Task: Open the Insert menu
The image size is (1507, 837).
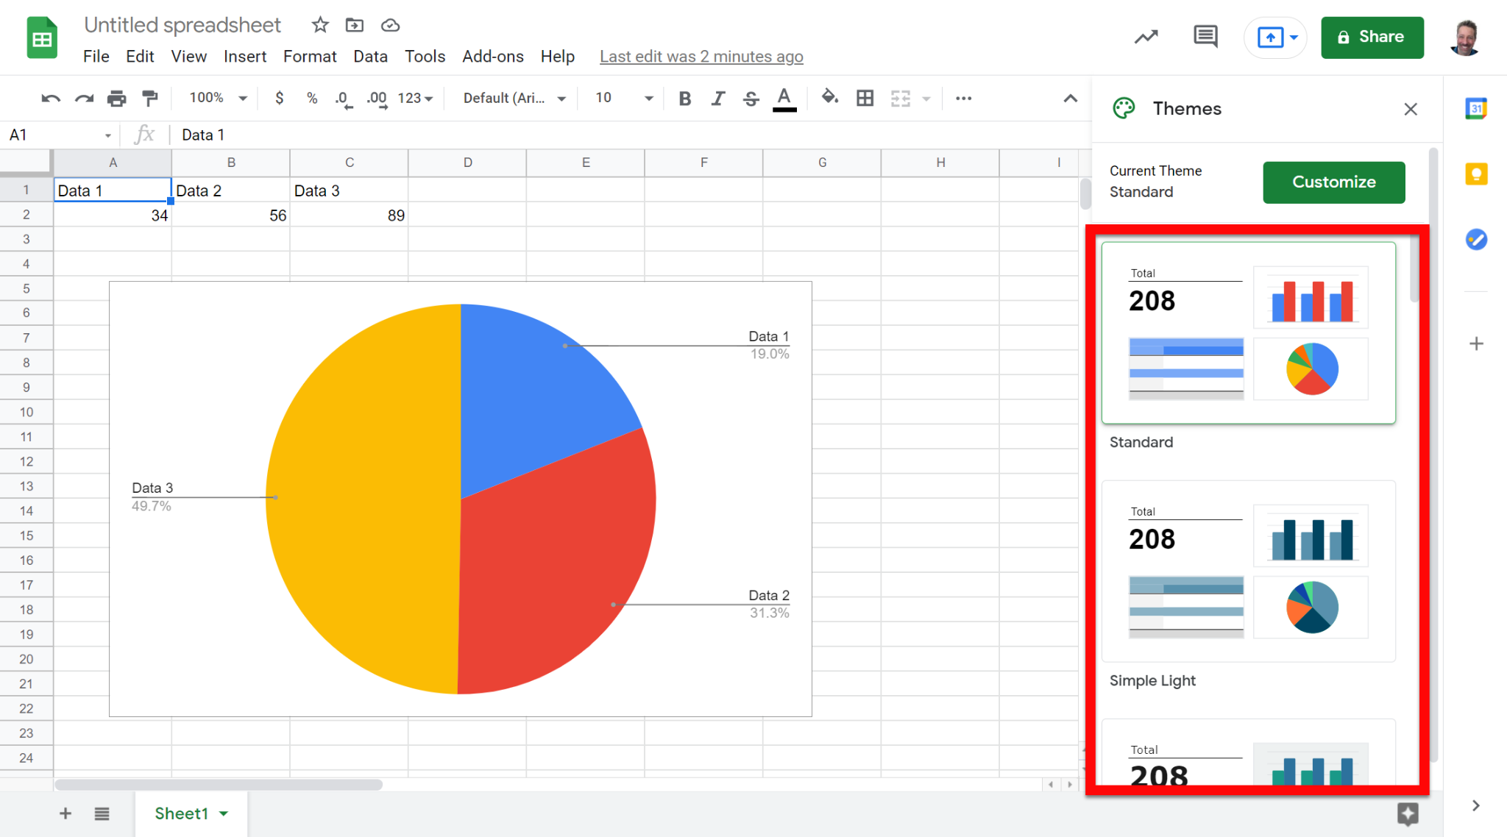Action: [244, 57]
